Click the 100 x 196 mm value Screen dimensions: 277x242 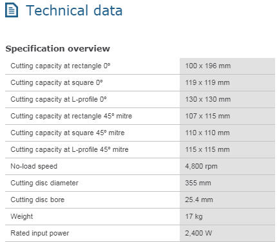pos(208,66)
